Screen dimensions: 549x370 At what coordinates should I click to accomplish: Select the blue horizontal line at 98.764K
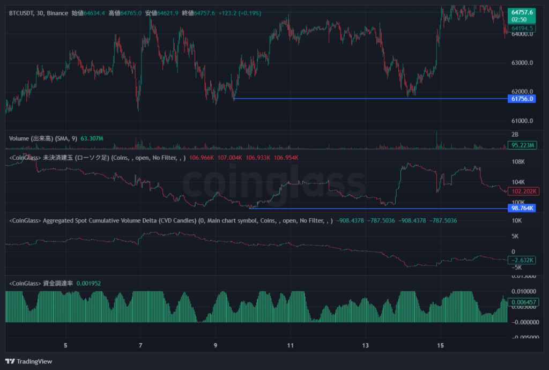(x=378, y=209)
